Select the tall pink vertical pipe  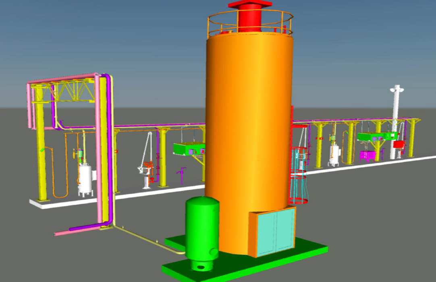pyautogui.click(x=98, y=153)
